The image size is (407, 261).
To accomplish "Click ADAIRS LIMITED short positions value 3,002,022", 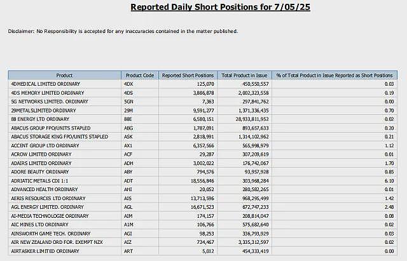I will [x=203, y=163].
